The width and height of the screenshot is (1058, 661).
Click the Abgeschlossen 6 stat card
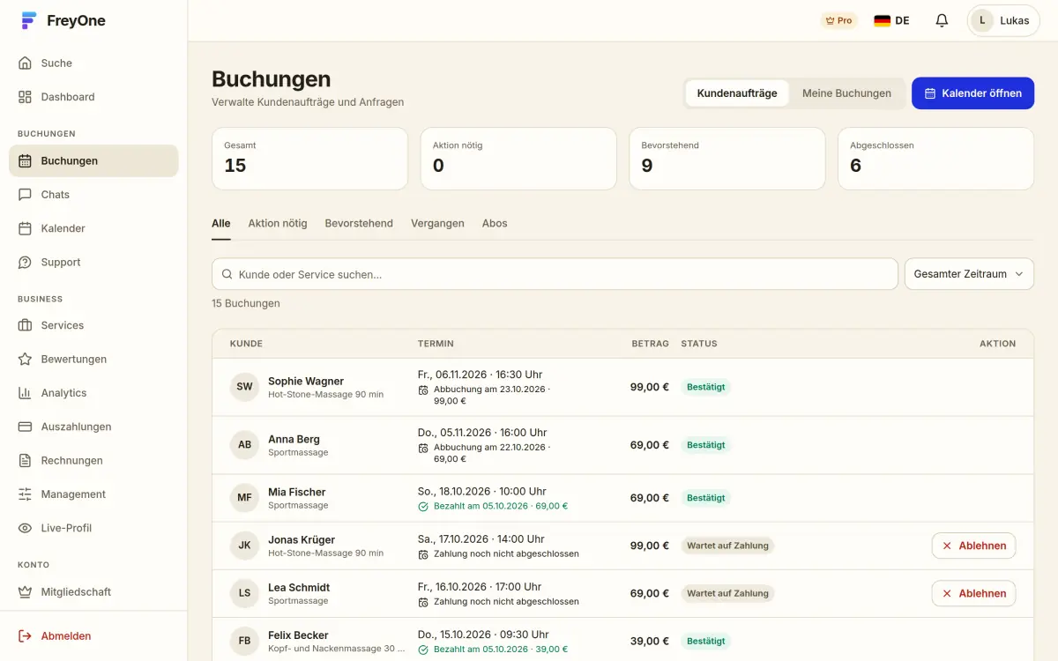[935, 159]
